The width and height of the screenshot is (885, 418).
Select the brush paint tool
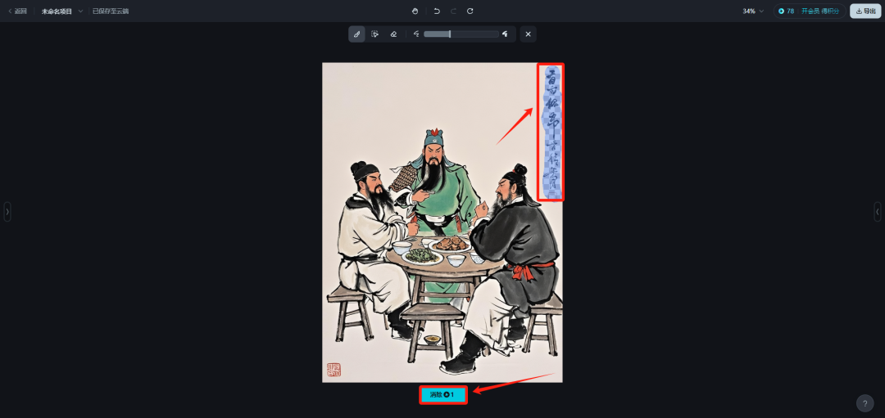(356, 34)
